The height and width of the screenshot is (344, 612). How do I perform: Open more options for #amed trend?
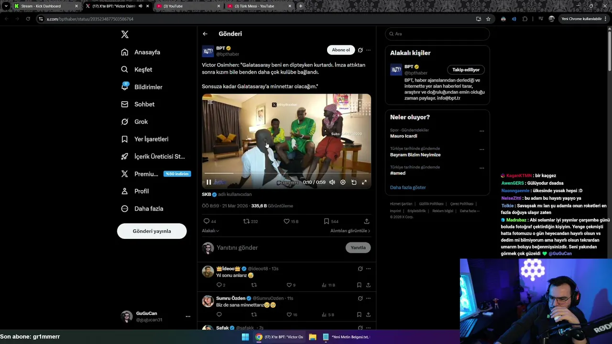pos(481,168)
